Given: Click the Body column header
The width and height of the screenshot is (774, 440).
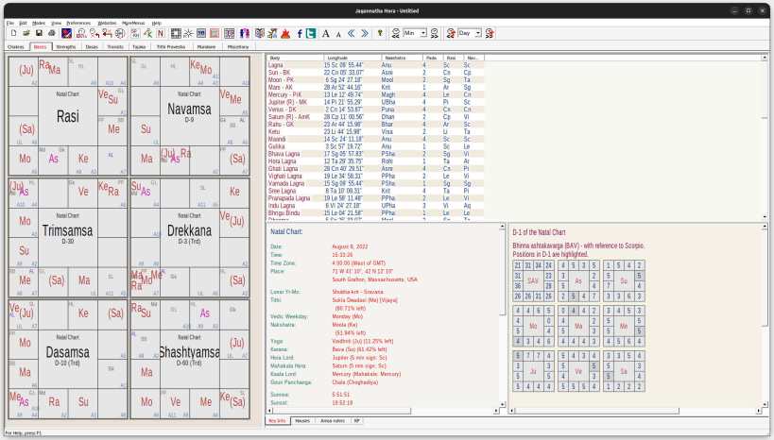Looking at the screenshot, I should pos(295,58).
